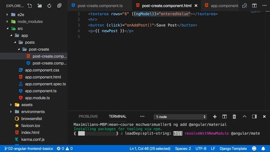Image resolution: width=270 pixels, height=152 pixels.
Task: Click 'Installing packages for tooling via npm' line
Action: [118, 129]
